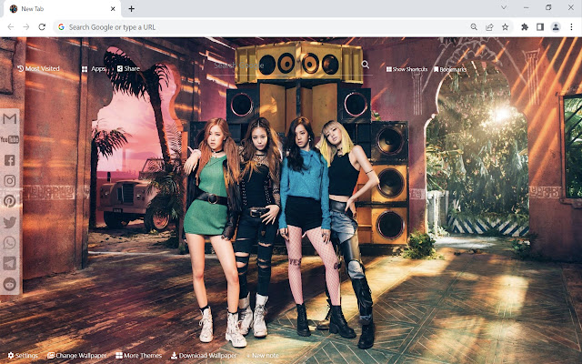Open WhatsApp sidebar shortcut
The height and width of the screenshot is (364, 582).
click(x=10, y=243)
